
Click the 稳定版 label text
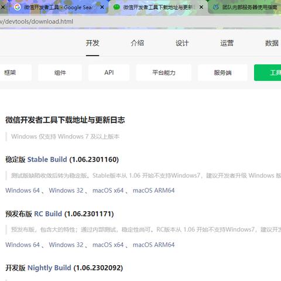pos(15,159)
